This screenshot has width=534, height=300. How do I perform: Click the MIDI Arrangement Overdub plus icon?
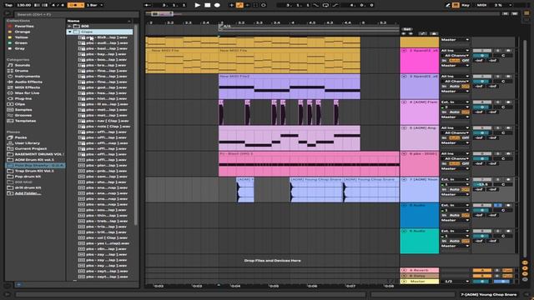click(232, 5)
